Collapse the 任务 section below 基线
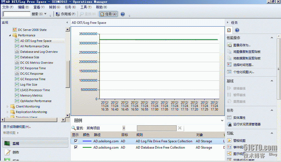This screenshot has height=162, width=281. click(272, 110)
